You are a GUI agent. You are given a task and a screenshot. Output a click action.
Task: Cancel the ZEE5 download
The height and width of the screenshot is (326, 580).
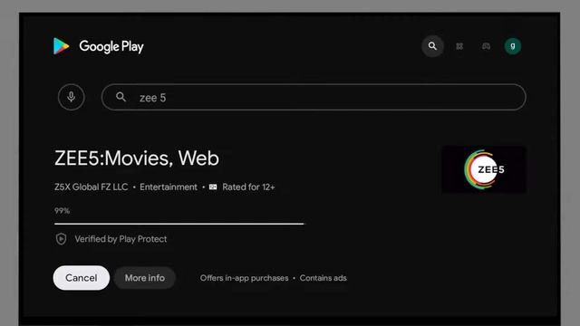(82, 278)
